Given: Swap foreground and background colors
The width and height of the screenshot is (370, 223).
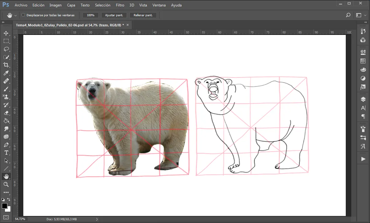Looking at the screenshot, I should coord(9,199).
